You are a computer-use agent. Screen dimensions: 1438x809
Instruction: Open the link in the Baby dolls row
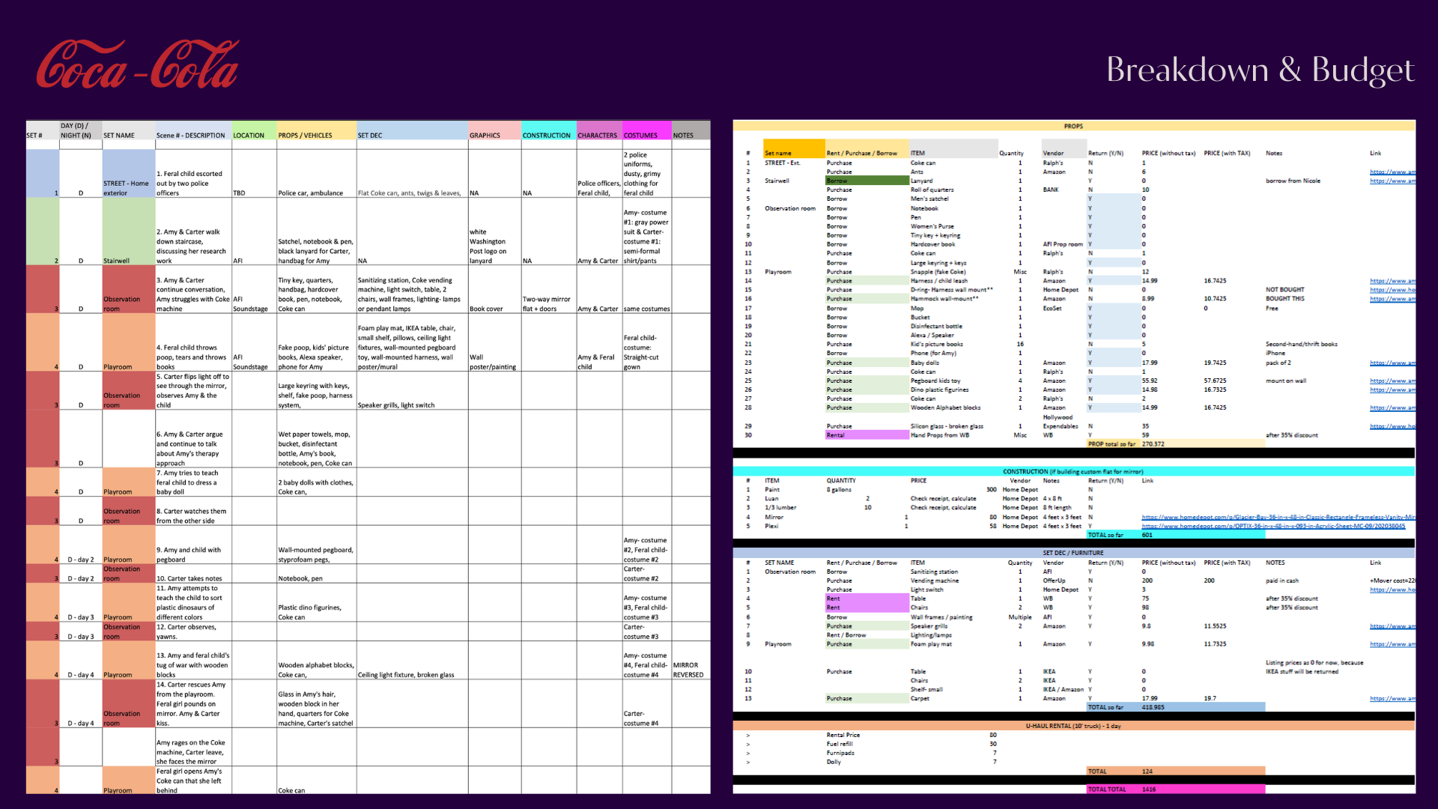coord(1392,363)
